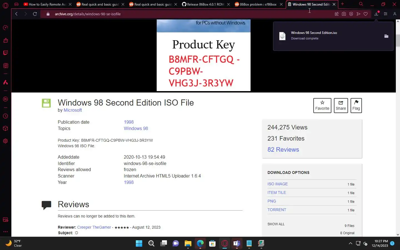Reload the archive.org page
The width and height of the screenshot is (400, 250).
(35, 14)
